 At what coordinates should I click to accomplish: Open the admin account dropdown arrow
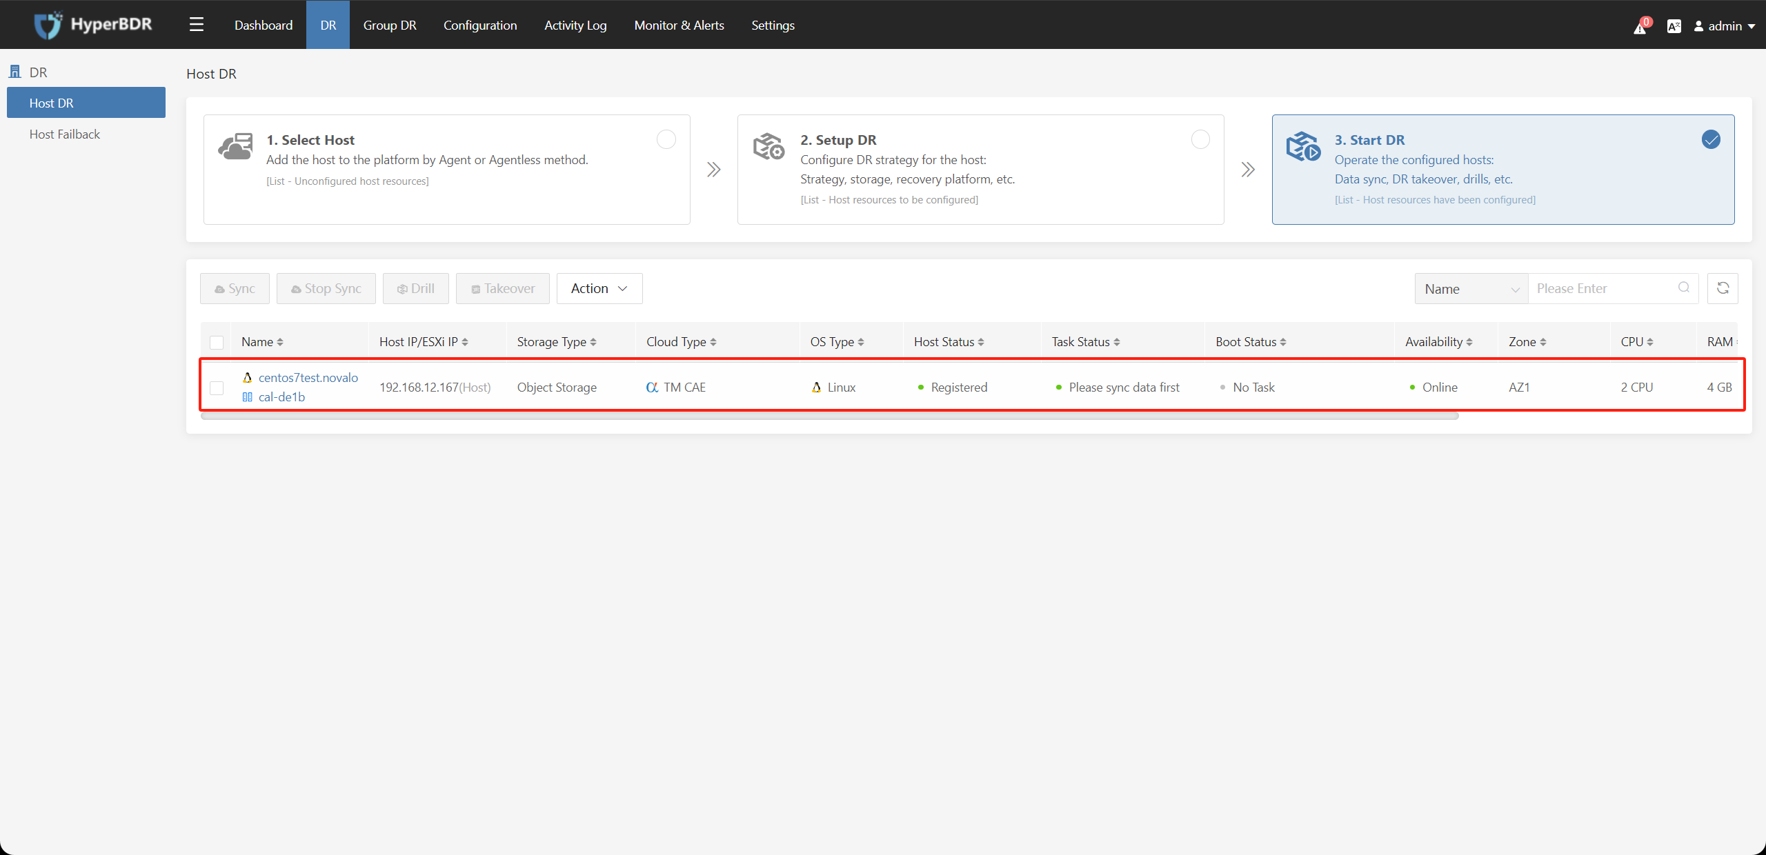pos(1751,26)
